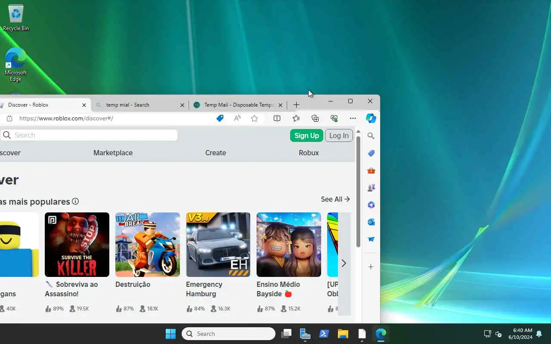551x344 pixels.
Task: Click the Destruição game title
Action: coord(133,284)
